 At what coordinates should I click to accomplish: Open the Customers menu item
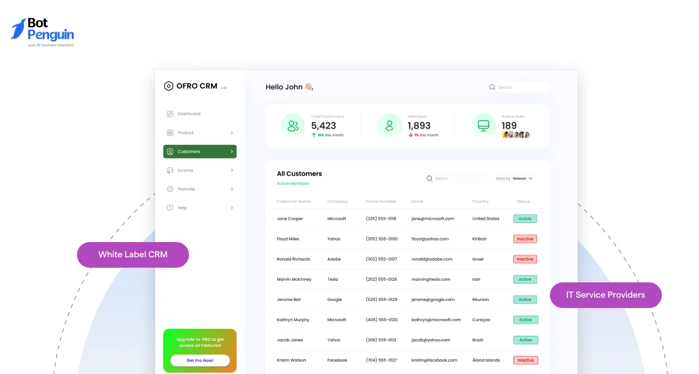click(x=188, y=151)
